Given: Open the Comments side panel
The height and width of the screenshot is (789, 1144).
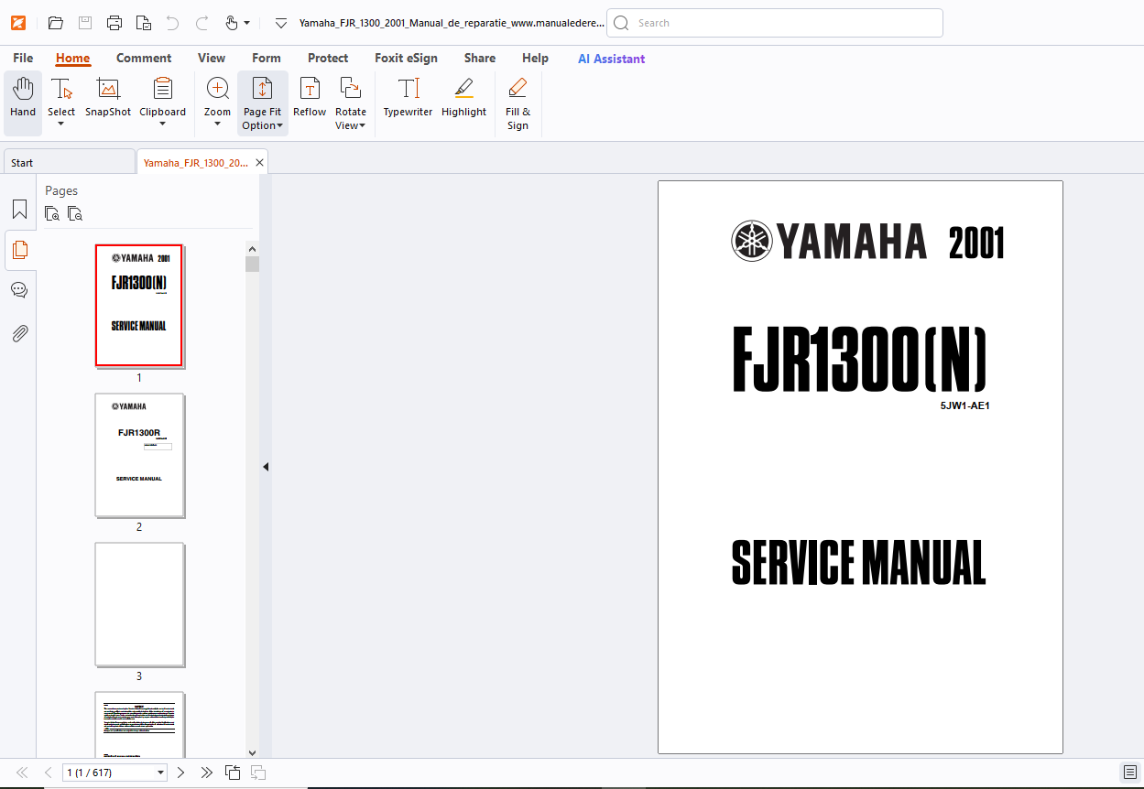Looking at the screenshot, I should click(x=19, y=290).
